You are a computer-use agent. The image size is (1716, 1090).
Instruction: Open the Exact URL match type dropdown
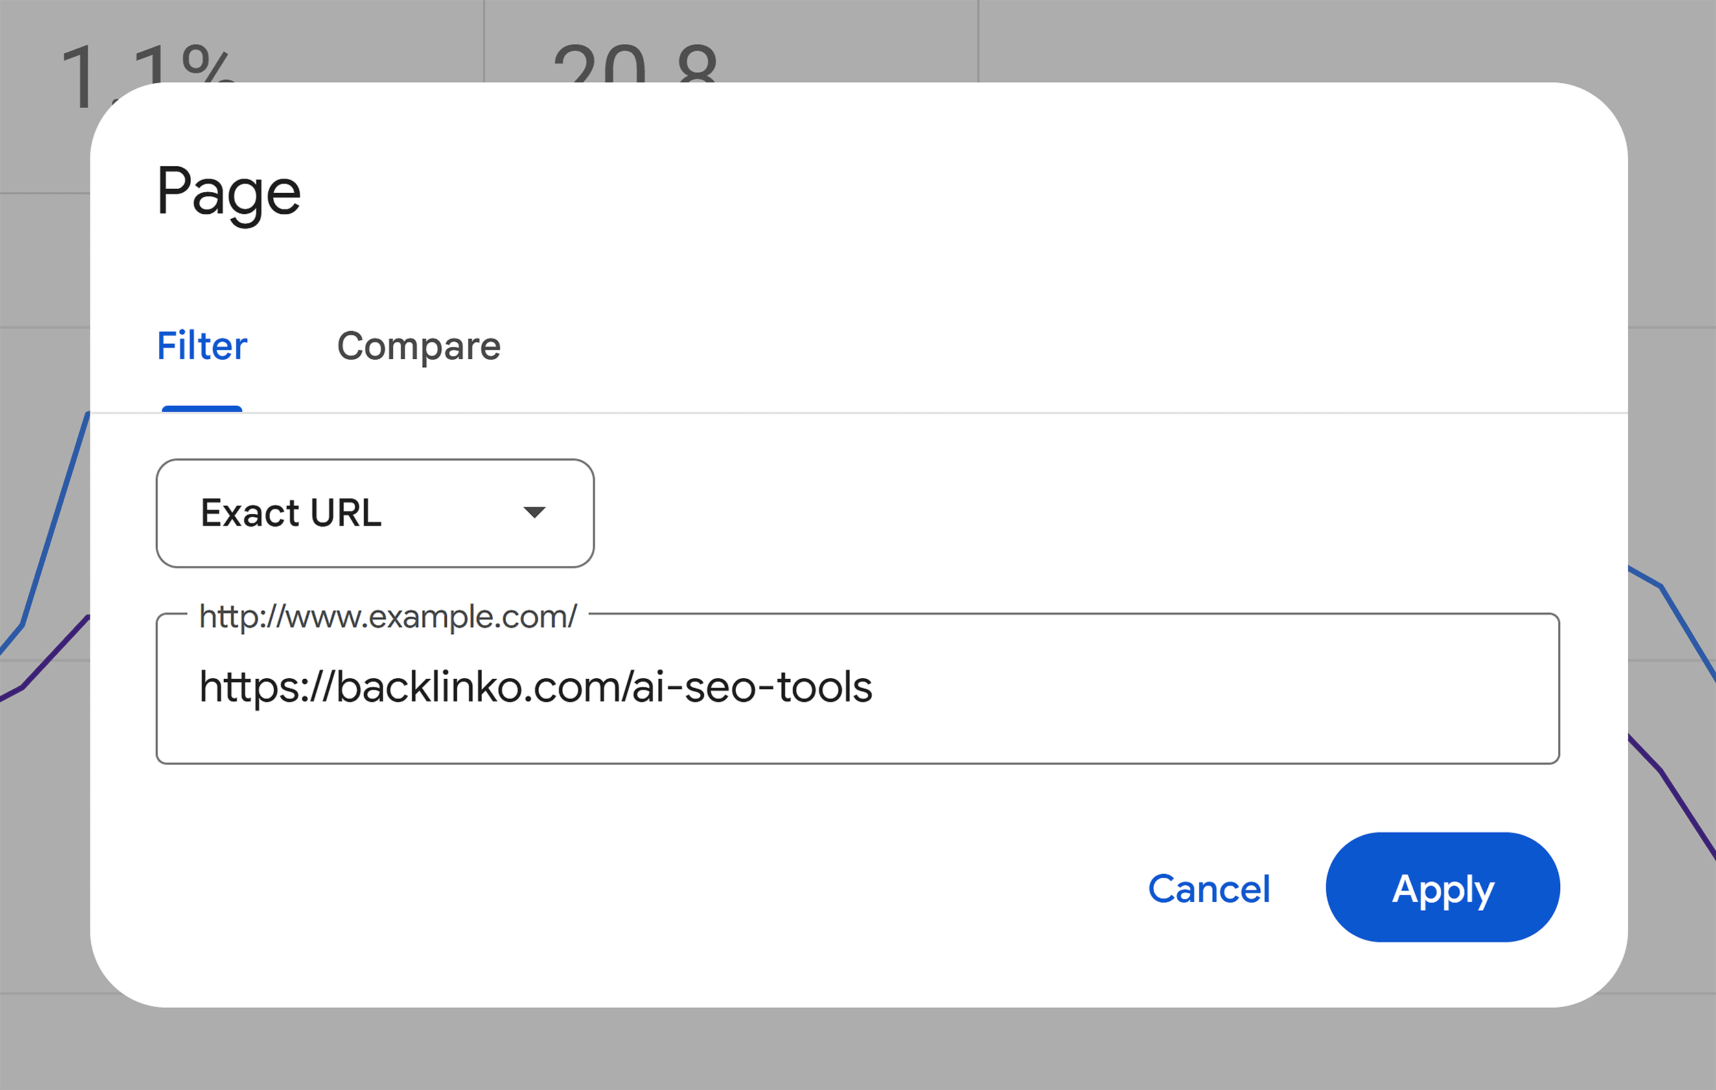[x=374, y=512]
